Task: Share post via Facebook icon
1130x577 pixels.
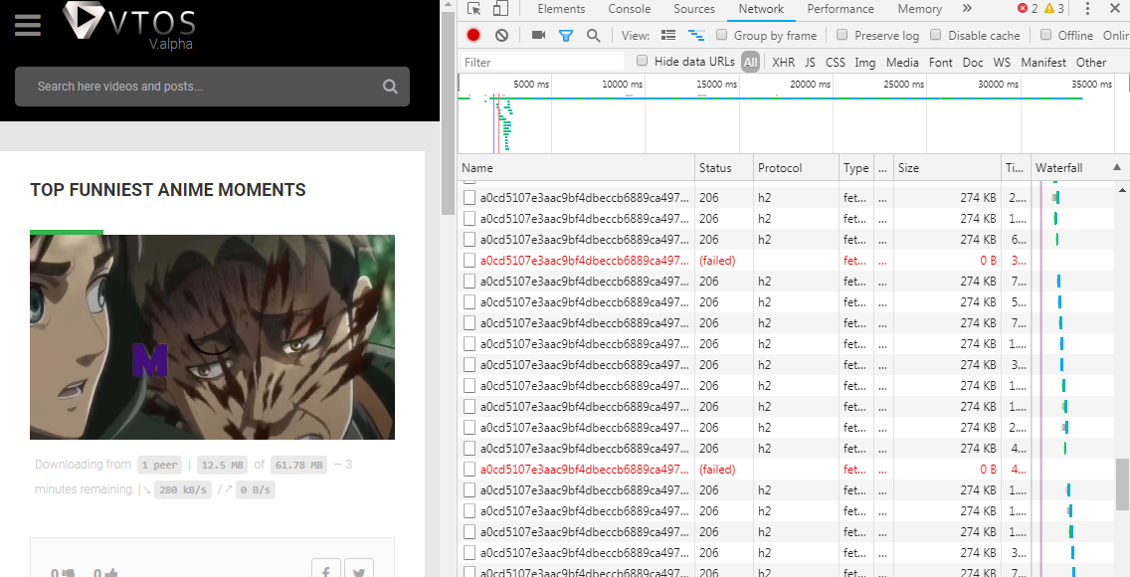Action: 325,568
